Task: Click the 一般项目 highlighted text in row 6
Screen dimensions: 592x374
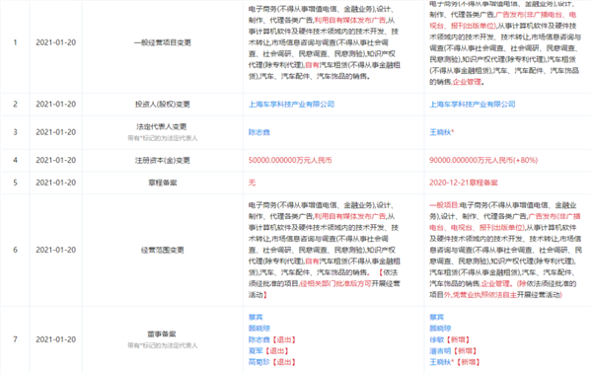Action: pos(444,205)
